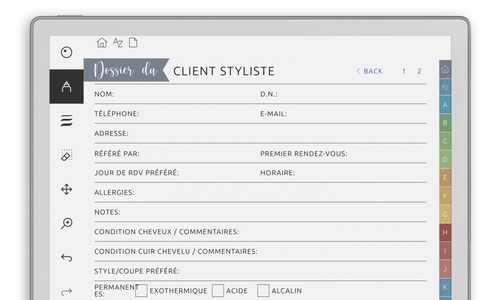The image size is (501, 300).
Task: Jump to letter D tab
Action: click(445, 159)
